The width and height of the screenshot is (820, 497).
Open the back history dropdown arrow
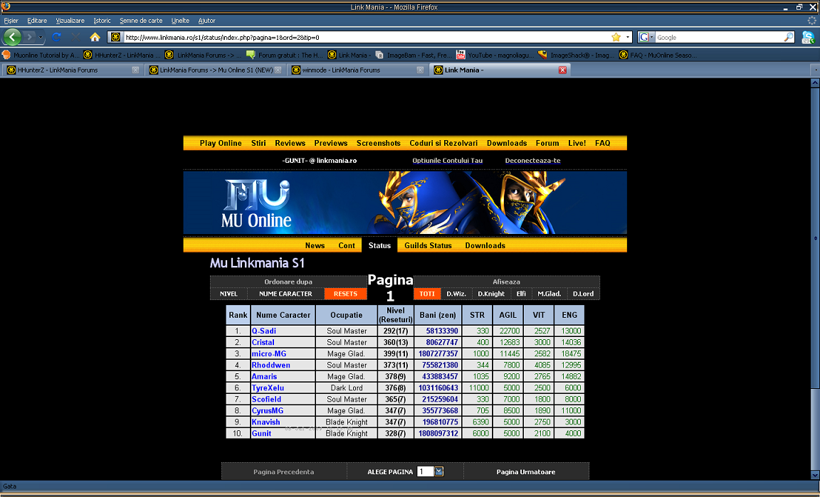[x=41, y=37]
